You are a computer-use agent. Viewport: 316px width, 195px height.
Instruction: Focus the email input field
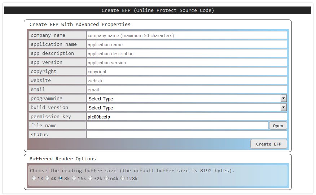[x=187, y=90]
